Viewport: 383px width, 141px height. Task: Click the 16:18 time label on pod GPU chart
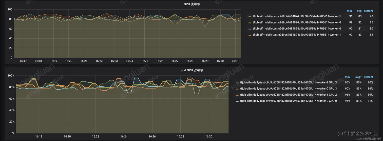coord(39,136)
